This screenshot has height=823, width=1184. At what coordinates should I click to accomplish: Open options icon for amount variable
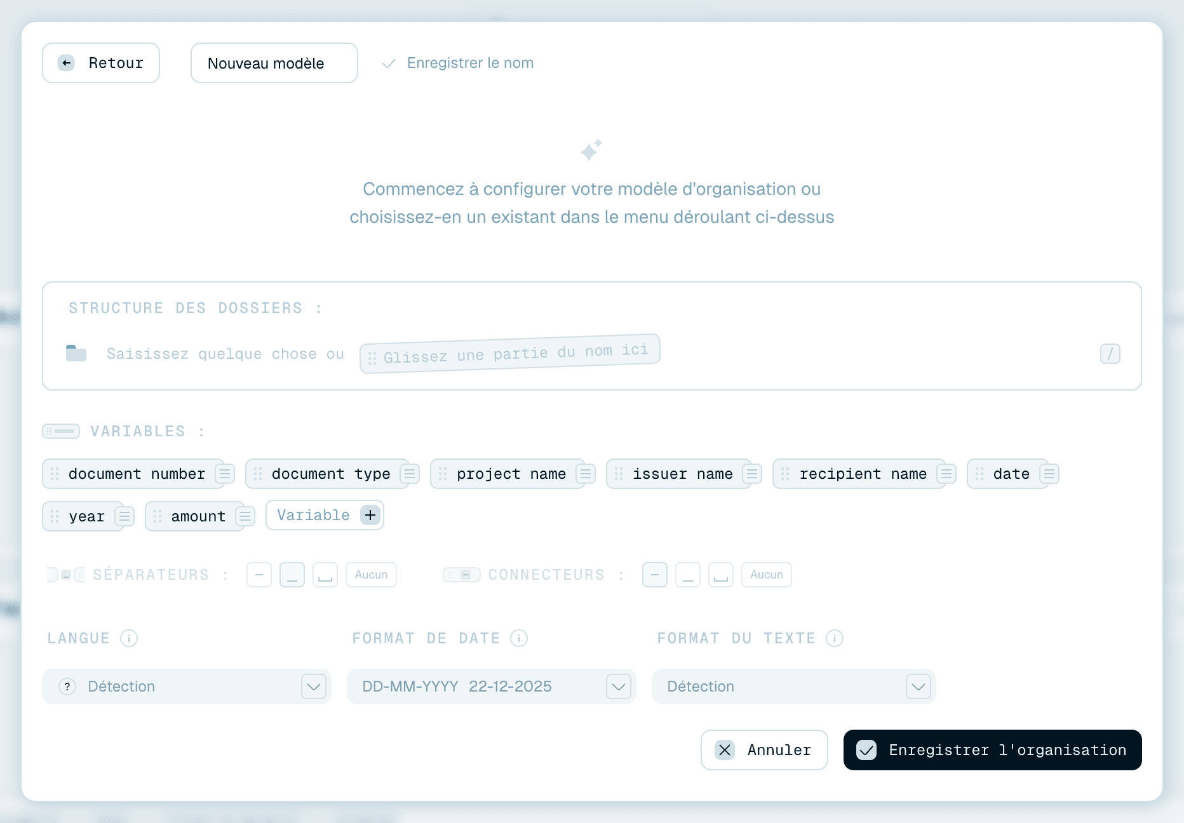[x=245, y=516]
